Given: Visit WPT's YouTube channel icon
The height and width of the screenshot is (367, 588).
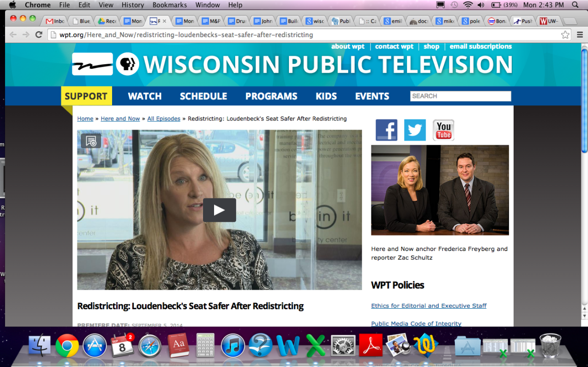Looking at the screenshot, I should point(443,130).
